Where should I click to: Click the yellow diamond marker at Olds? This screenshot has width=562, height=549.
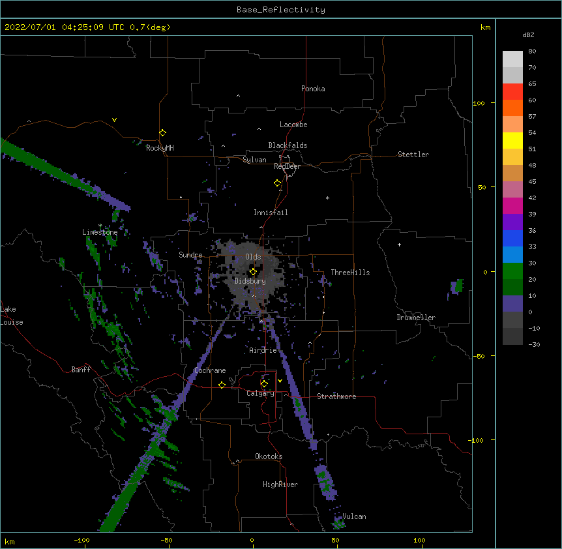coord(253,272)
